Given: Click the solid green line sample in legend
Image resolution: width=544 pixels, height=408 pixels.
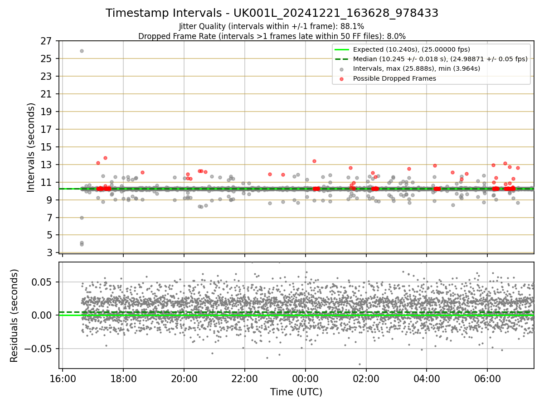Looking at the screenshot, I should click(x=342, y=49).
